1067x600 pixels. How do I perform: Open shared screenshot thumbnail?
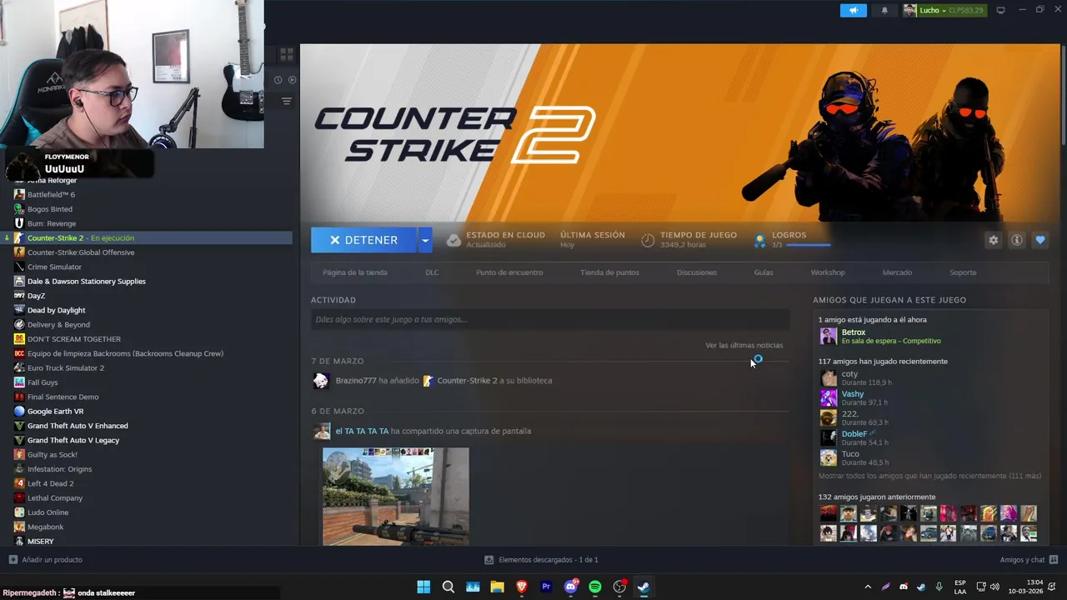(396, 497)
